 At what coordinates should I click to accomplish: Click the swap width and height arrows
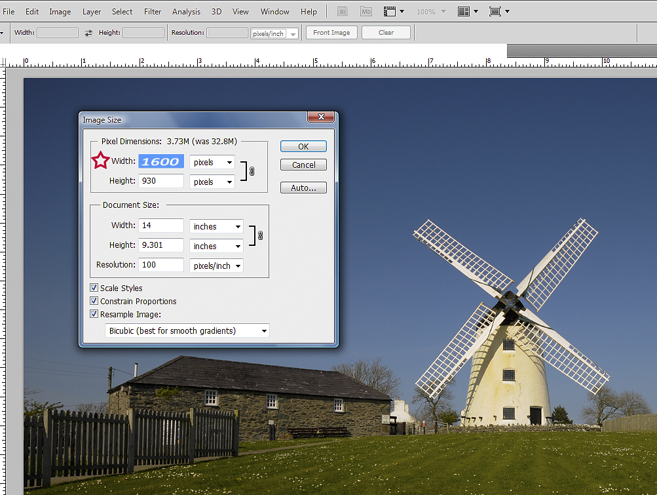(x=88, y=33)
